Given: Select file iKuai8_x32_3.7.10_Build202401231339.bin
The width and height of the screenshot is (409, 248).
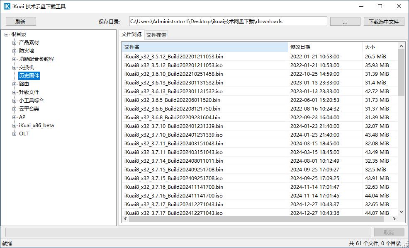Looking at the screenshot, I should (174, 126).
